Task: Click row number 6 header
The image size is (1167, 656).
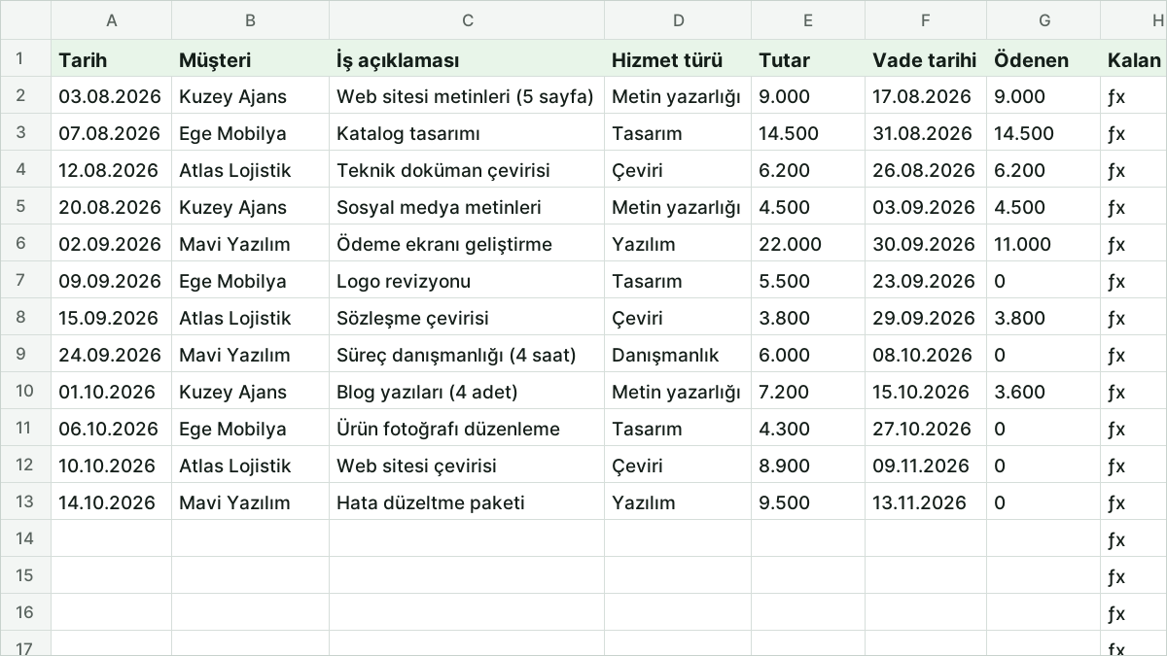Action: click(x=25, y=243)
